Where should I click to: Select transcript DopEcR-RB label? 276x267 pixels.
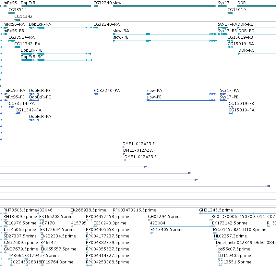click(x=32, y=50)
